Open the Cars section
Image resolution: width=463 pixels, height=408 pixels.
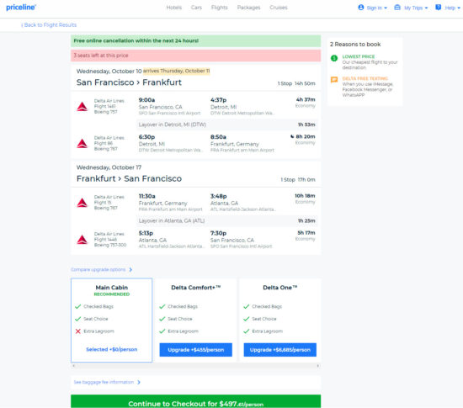196,8
